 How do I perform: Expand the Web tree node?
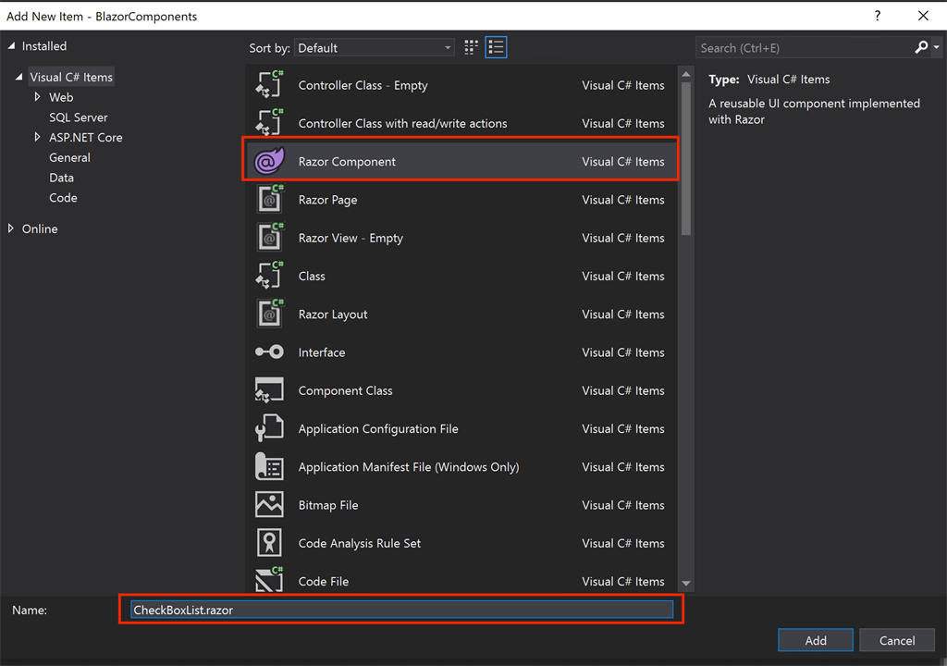(37, 97)
